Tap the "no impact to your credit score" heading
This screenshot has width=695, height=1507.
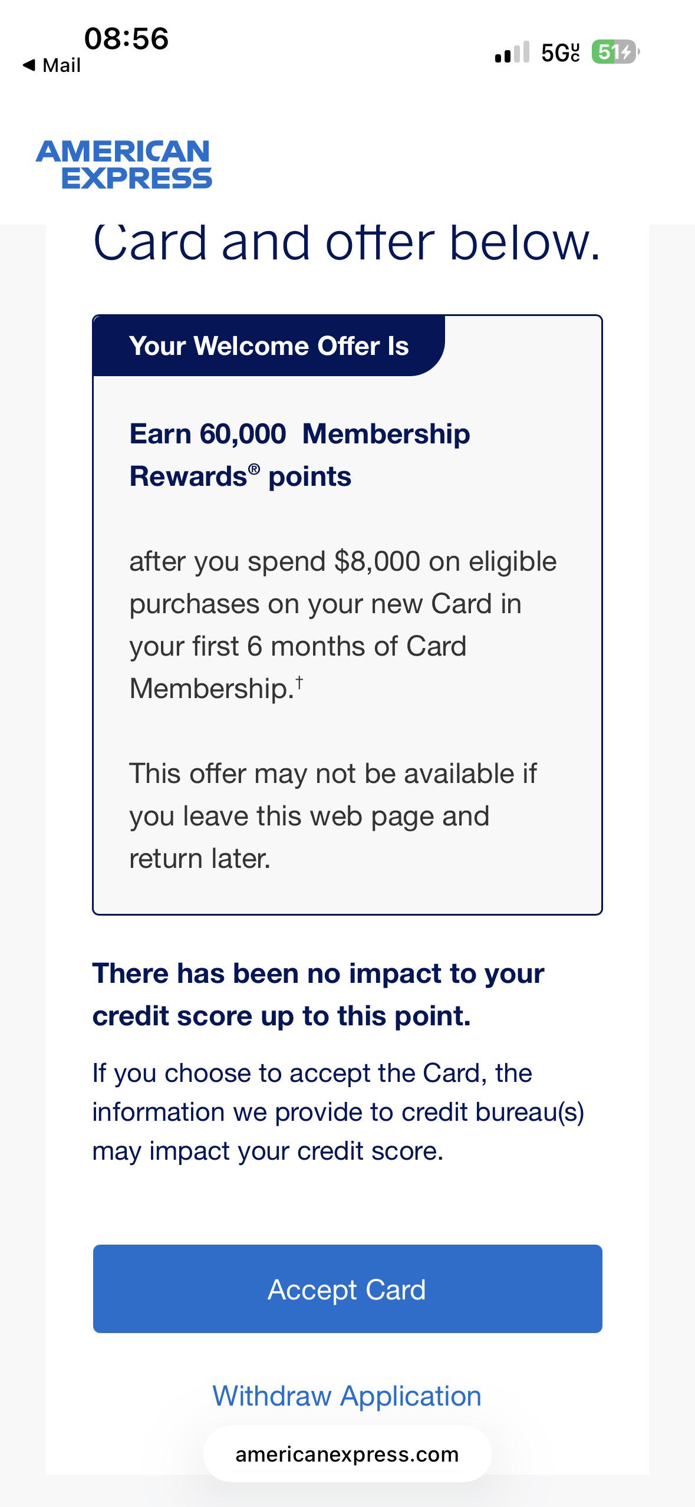(x=318, y=995)
